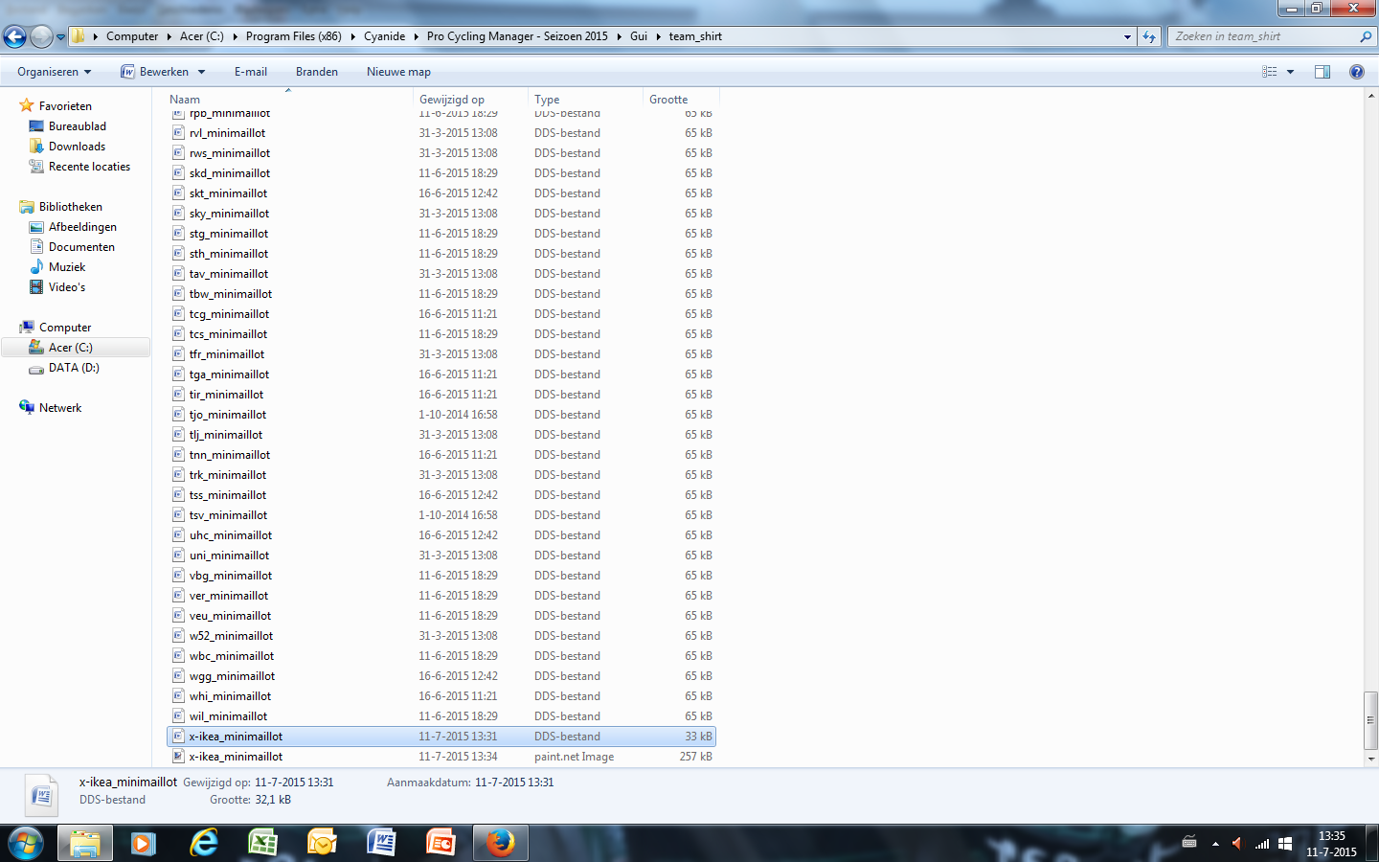This screenshot has width=1379, height=862.
Task: Click the change view icon
Action: pyautogui.click(x=1270, y=72)
